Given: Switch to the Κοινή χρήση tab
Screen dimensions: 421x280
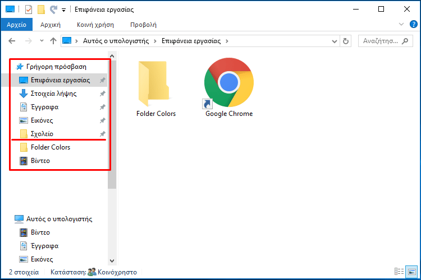Looking at the screenshot, I should point(95,25).
